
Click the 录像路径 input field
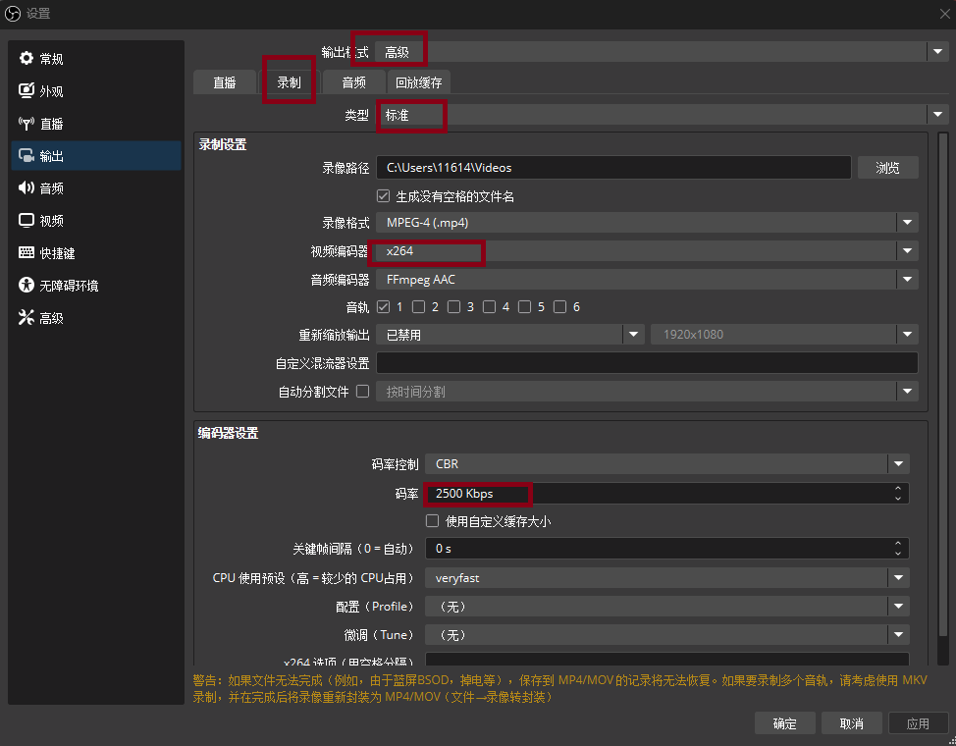click(x=613, y=168)
